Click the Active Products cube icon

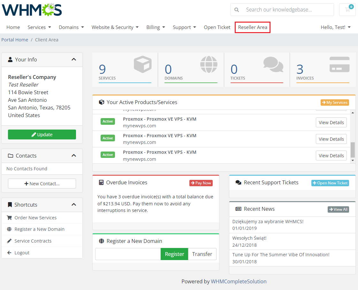102,102
